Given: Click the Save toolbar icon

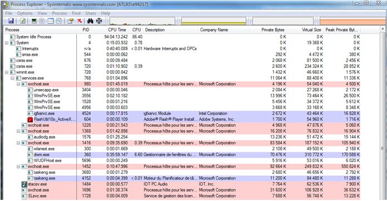Looking at the screenshot, I should [x=11, y=21].
